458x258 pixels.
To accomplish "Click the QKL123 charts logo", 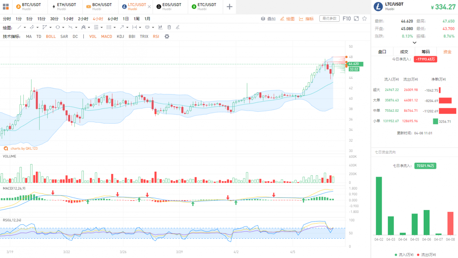I will tap(6, 148).
